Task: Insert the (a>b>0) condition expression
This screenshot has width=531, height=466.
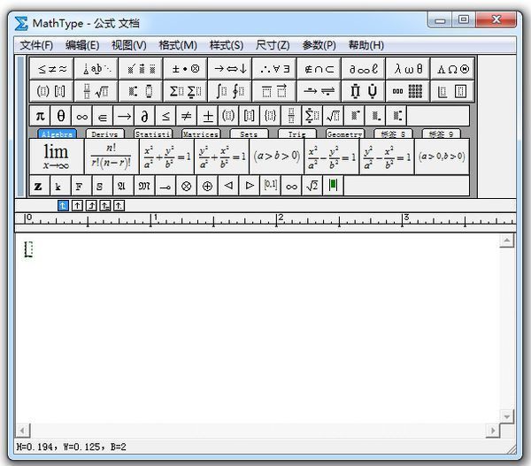Action: coord(277,157)
